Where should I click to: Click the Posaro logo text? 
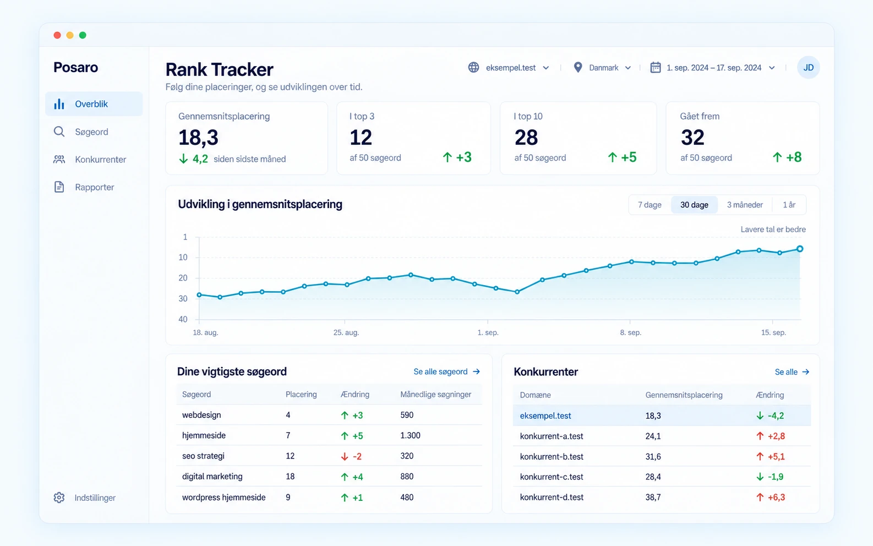[75, 67]
